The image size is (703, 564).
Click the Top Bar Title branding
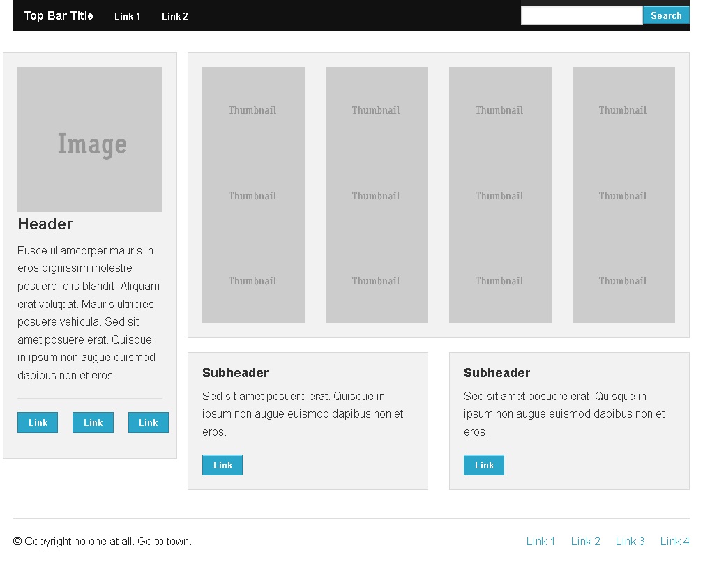58,15
